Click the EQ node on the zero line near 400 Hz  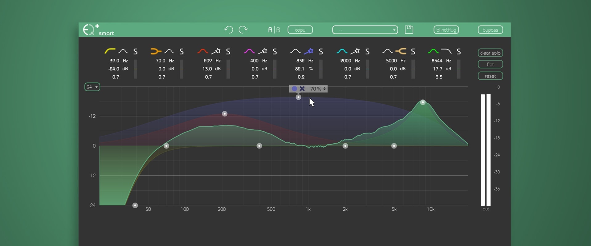pos(259,146)
